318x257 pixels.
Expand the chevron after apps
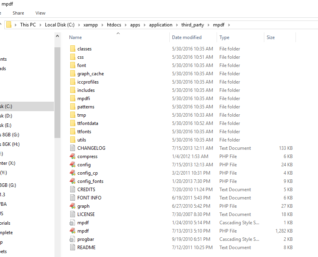[145, 25]
